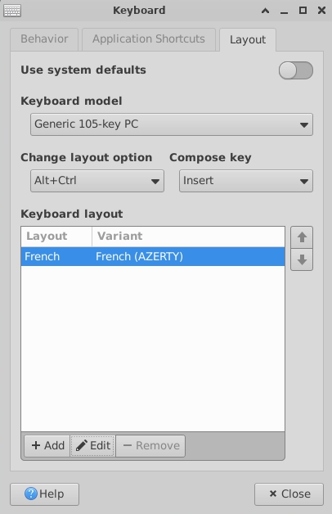Open the Application Shortcuts tab
Viewport: 332px width, 514px height.
[x=149, y=39]
